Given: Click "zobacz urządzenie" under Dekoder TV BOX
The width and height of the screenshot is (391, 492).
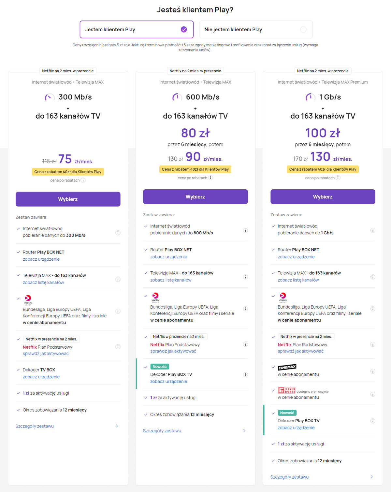Looking at the screenshot, I should tap(41, 377).
